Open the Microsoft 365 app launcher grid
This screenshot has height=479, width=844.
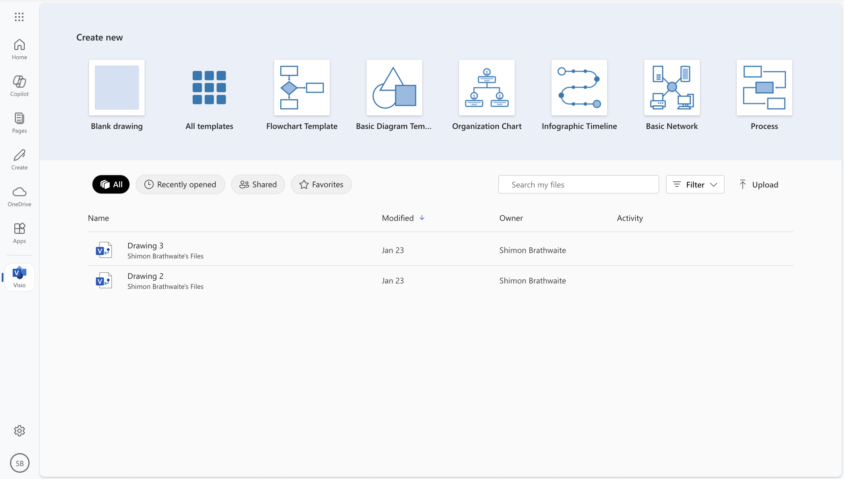(19, 17)
